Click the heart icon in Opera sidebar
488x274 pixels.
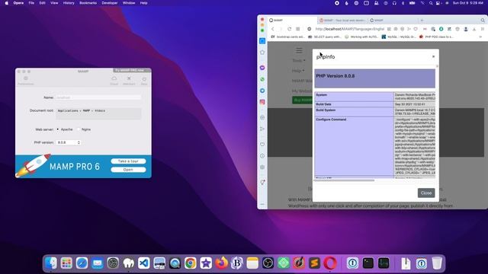click(262, 145)
